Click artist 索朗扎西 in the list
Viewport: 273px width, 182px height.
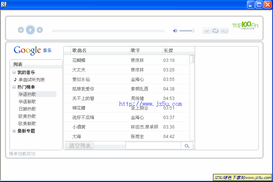(139, 89)
